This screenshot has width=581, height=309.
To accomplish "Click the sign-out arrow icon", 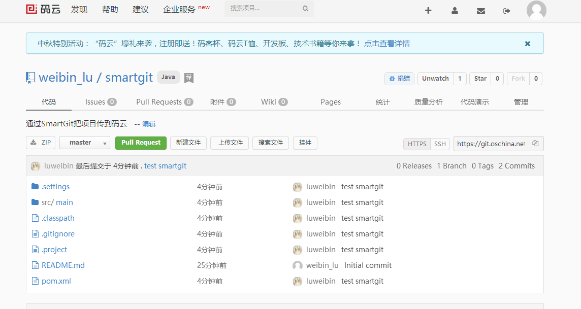I will pos(507,11).
